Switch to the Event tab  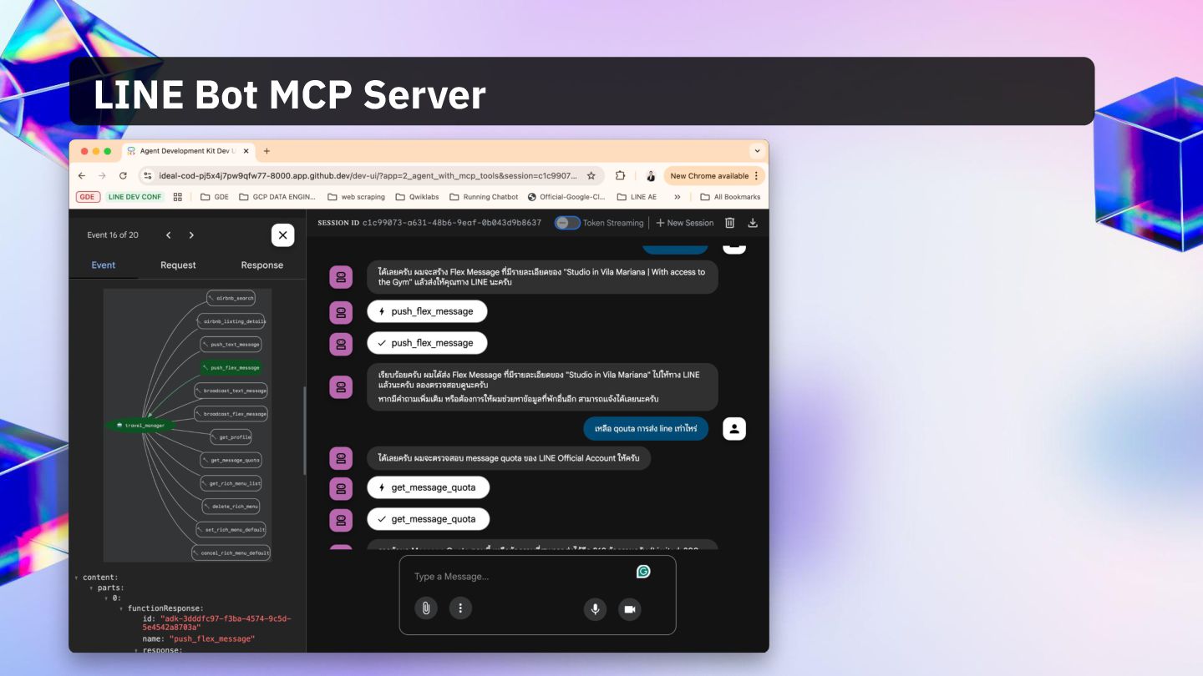pyautogui.click(x=104, y=265)
